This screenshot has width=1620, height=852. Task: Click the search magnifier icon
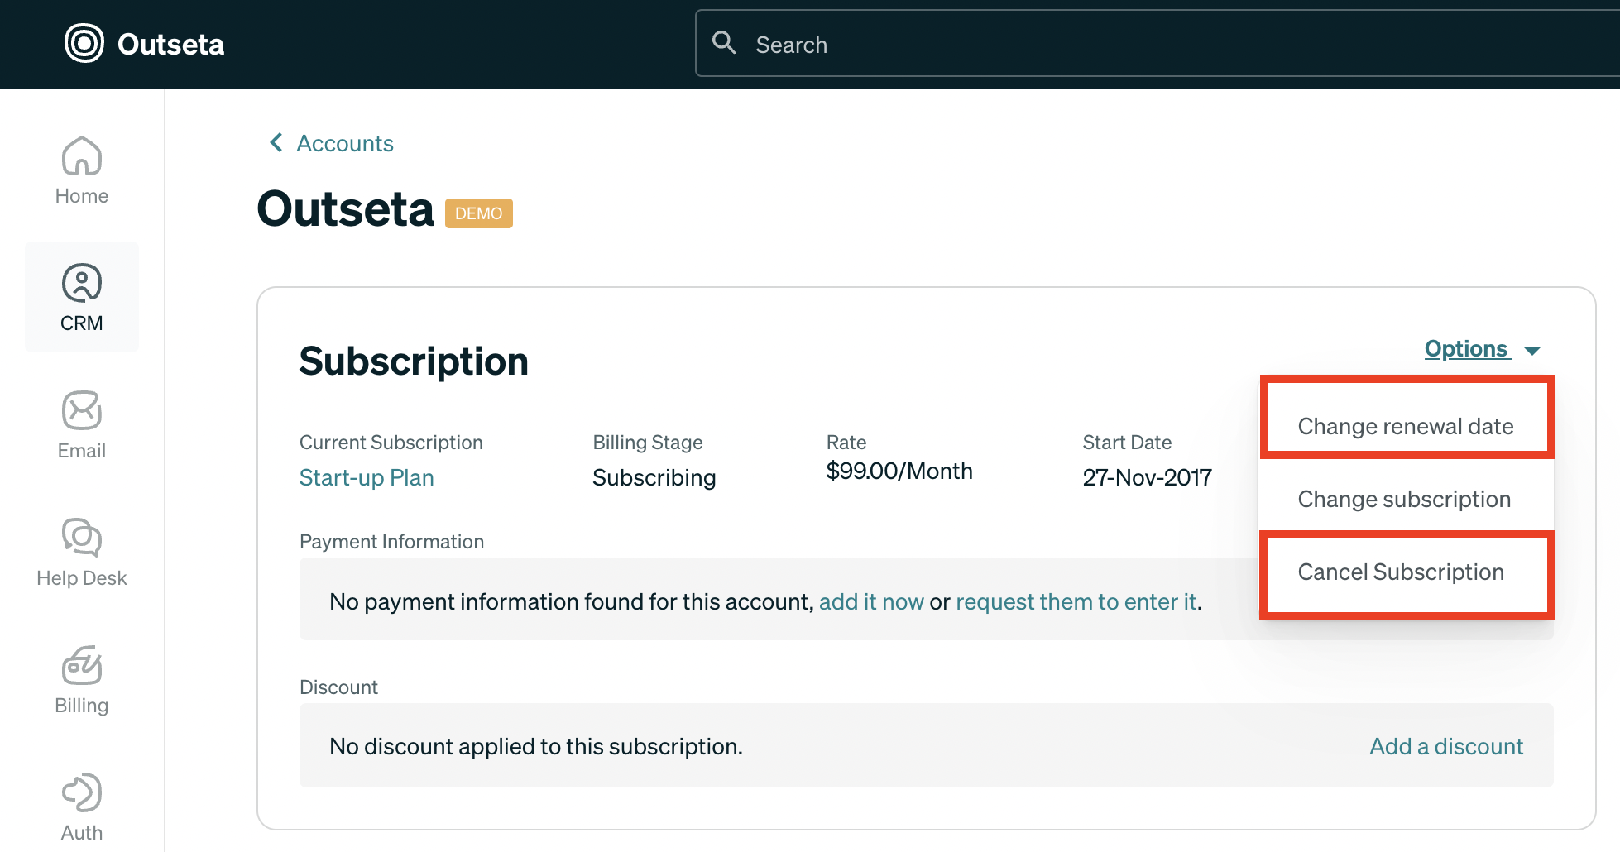[724, 42]
